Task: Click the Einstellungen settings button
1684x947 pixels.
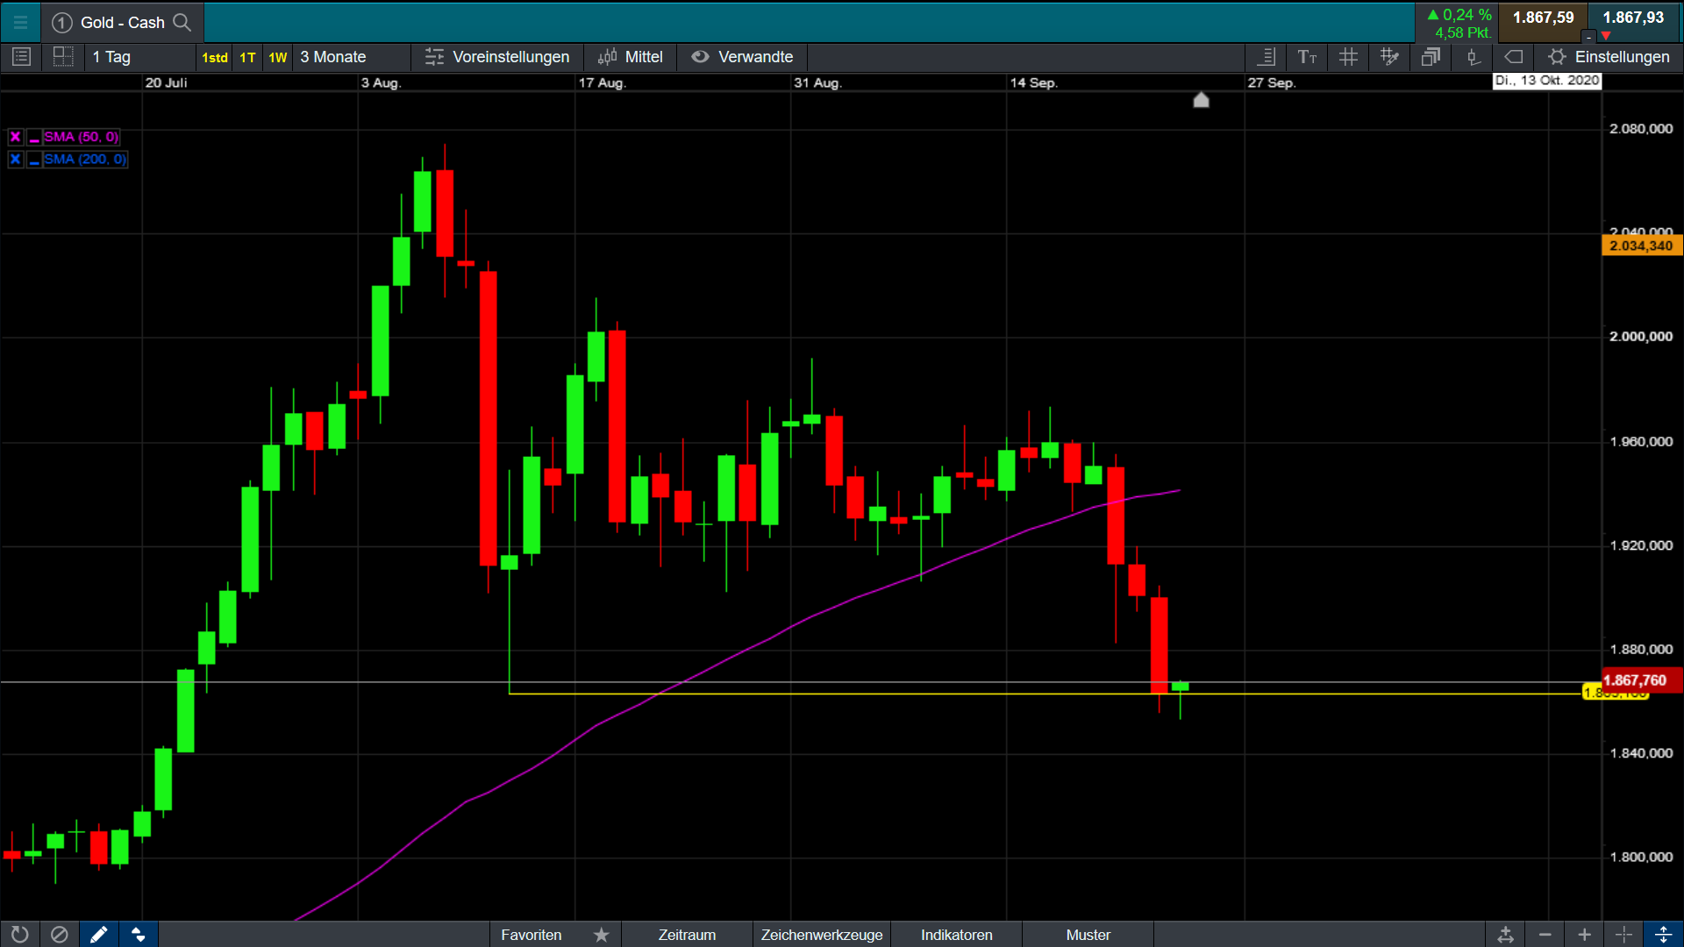Action: pyautogui.click(x=1609, y=57)
